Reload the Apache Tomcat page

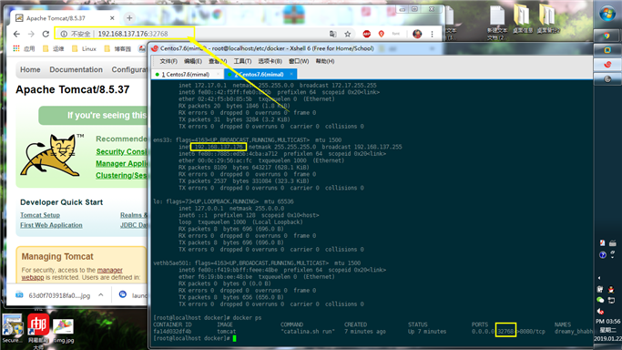pyautogui.click(x=46, y=34)
